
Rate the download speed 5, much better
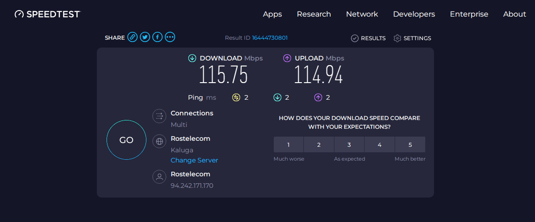tap(410, 144)
